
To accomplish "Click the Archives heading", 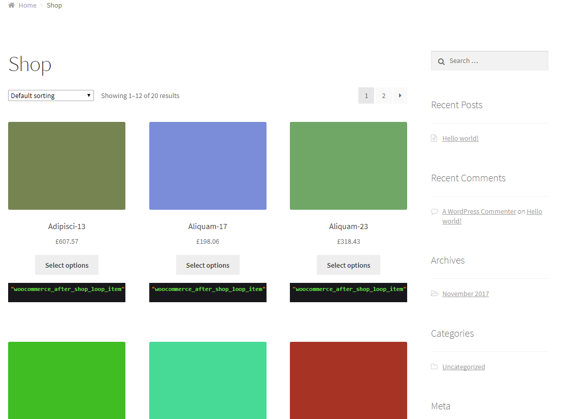I will [448, 260].
